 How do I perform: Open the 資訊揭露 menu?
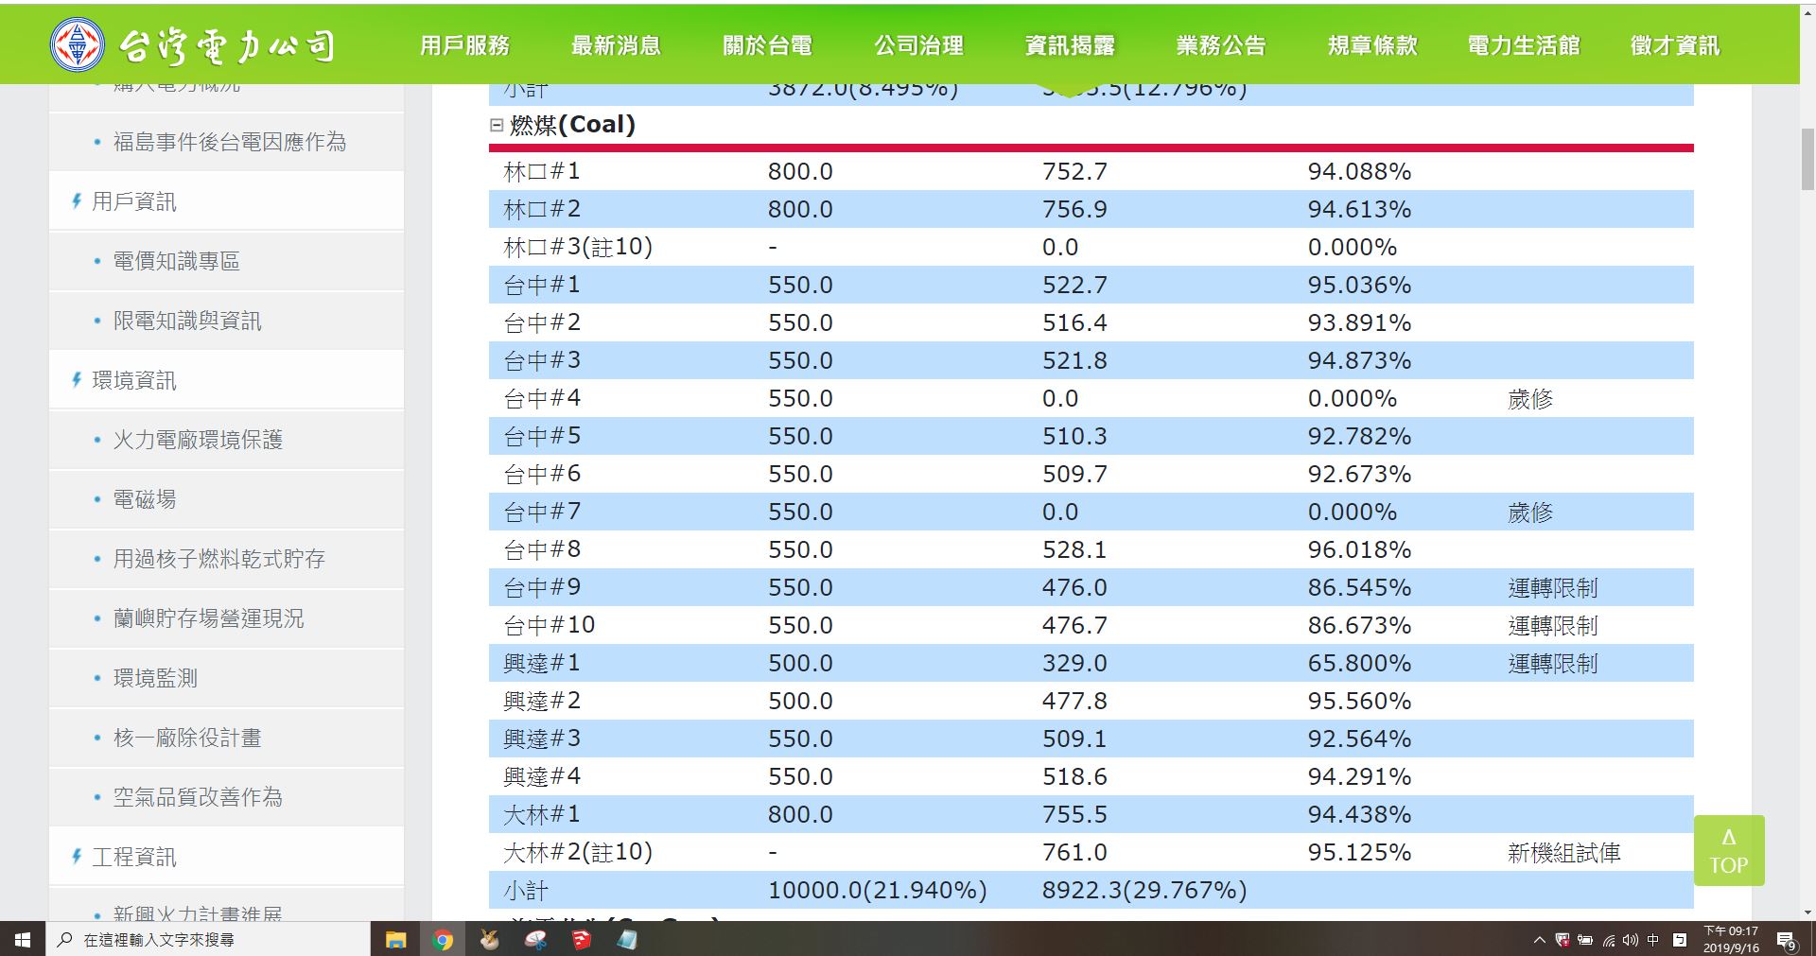pos(1070,45)
